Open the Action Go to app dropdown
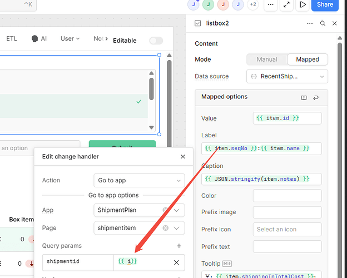Screen dimensions: 347x278 coord(139,180)
